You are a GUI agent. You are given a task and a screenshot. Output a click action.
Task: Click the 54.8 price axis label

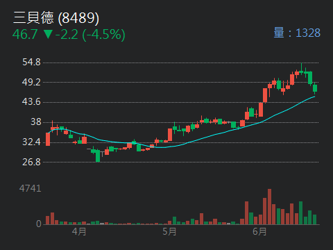click(31, 62)
